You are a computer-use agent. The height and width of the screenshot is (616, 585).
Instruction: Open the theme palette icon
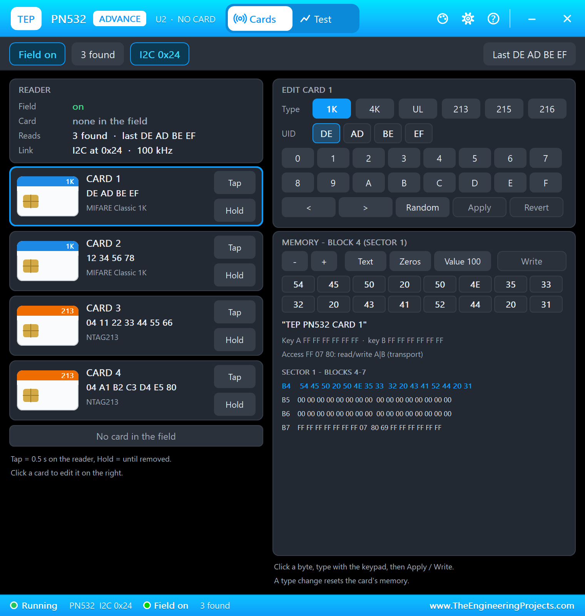(443, 18)
